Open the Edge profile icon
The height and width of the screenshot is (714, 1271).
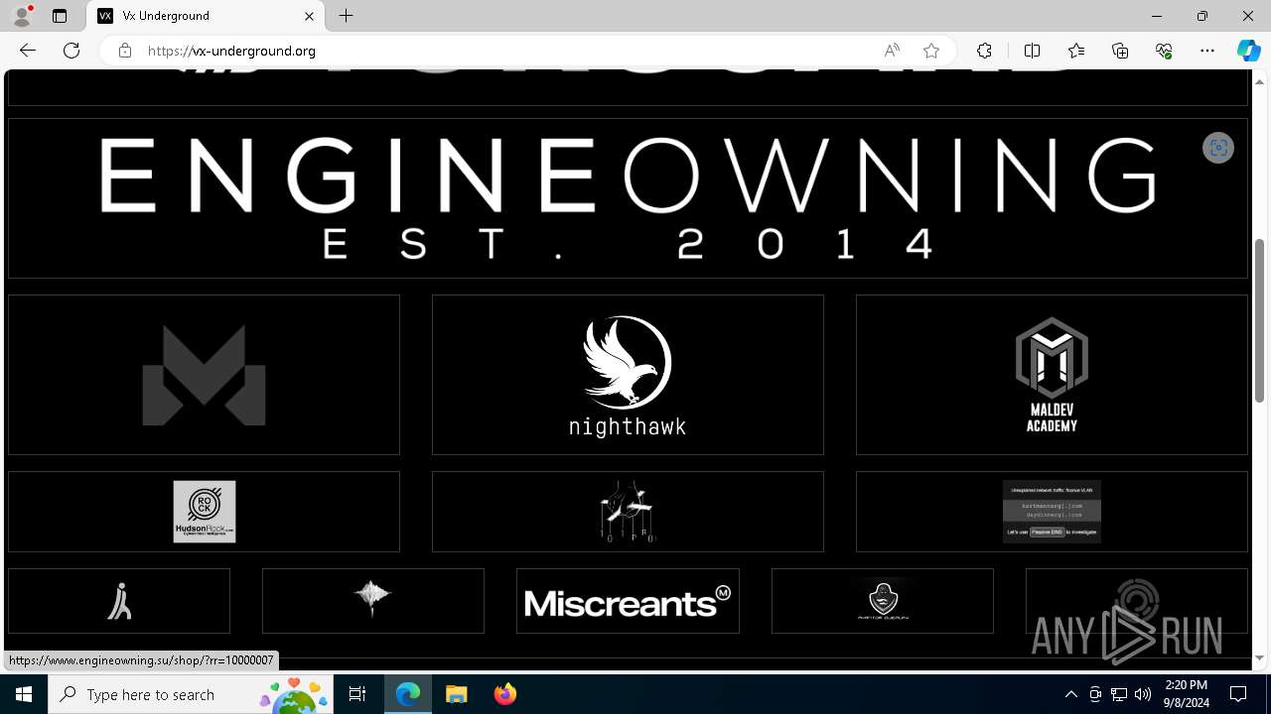click(22, 16)
